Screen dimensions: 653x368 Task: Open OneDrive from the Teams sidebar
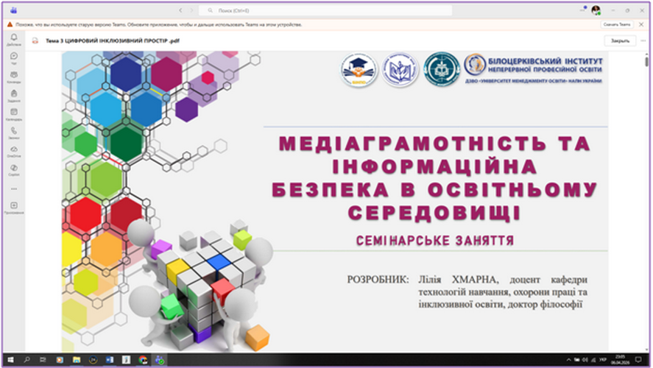[x=14, y=151]
